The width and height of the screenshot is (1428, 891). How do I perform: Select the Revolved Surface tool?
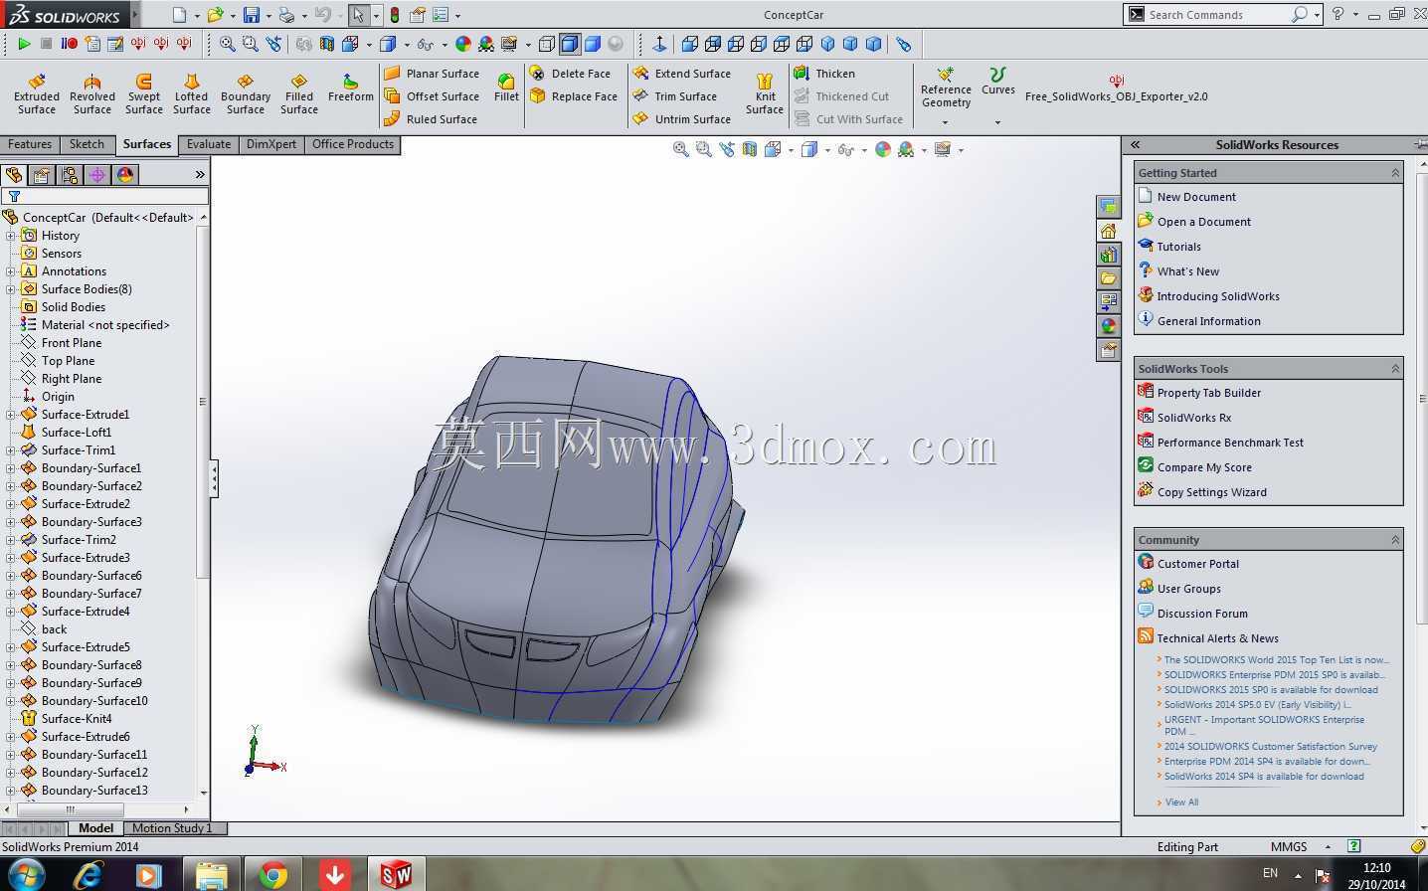92,94
